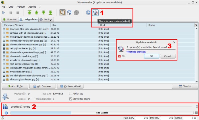The image size is (199, 120).
Task: Switch to the Download tab
Action: coord(10,20)
